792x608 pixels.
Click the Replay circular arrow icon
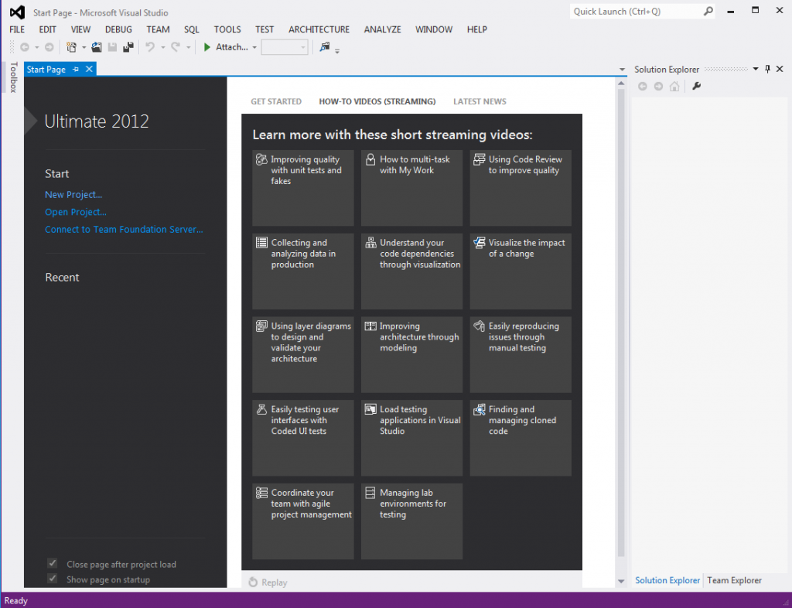click(x=253, y=582)
